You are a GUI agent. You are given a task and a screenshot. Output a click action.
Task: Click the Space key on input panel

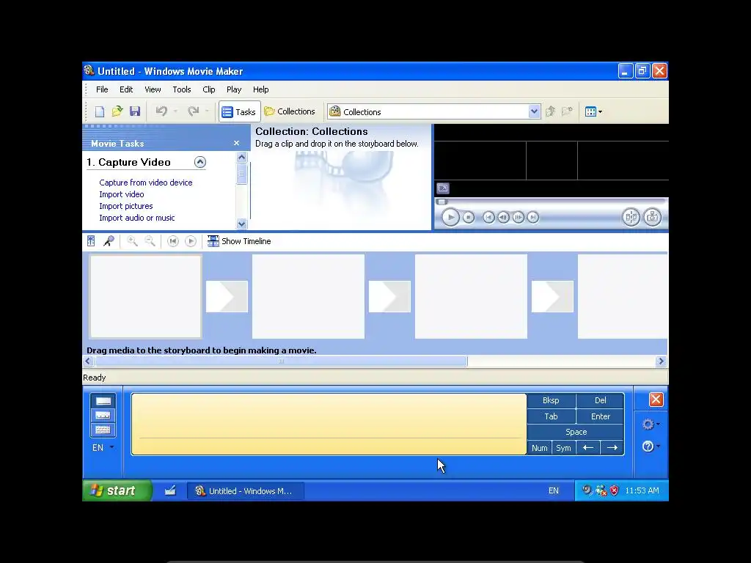click(x=576, y=432)
